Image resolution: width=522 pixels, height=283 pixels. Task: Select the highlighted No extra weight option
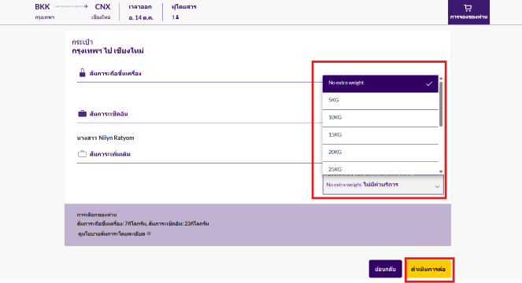coord(380,83)
